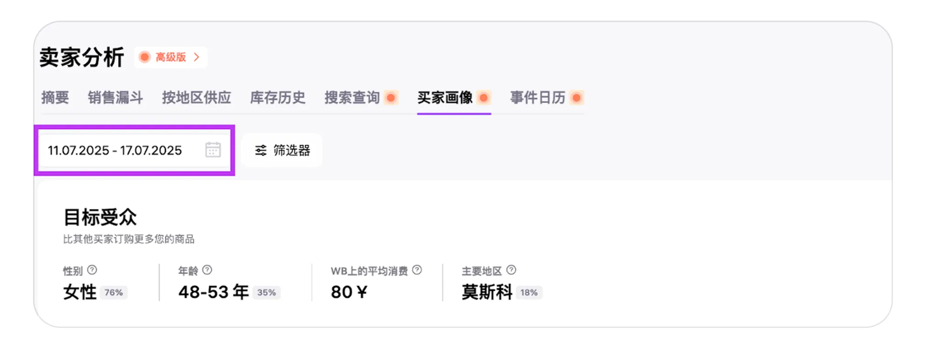This screenshot has height=350, width=926.
Task: Click the 主要地区 help question mark icon
Action: click(511, 270)
